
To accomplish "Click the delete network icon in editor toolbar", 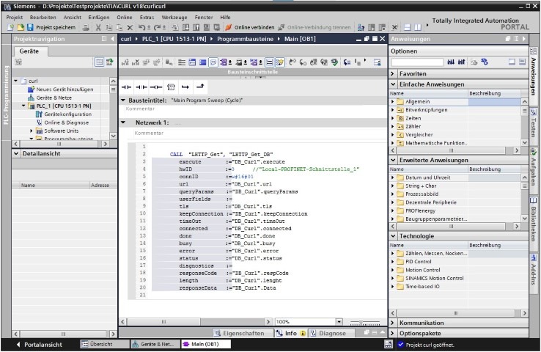I will click(136, 62).
